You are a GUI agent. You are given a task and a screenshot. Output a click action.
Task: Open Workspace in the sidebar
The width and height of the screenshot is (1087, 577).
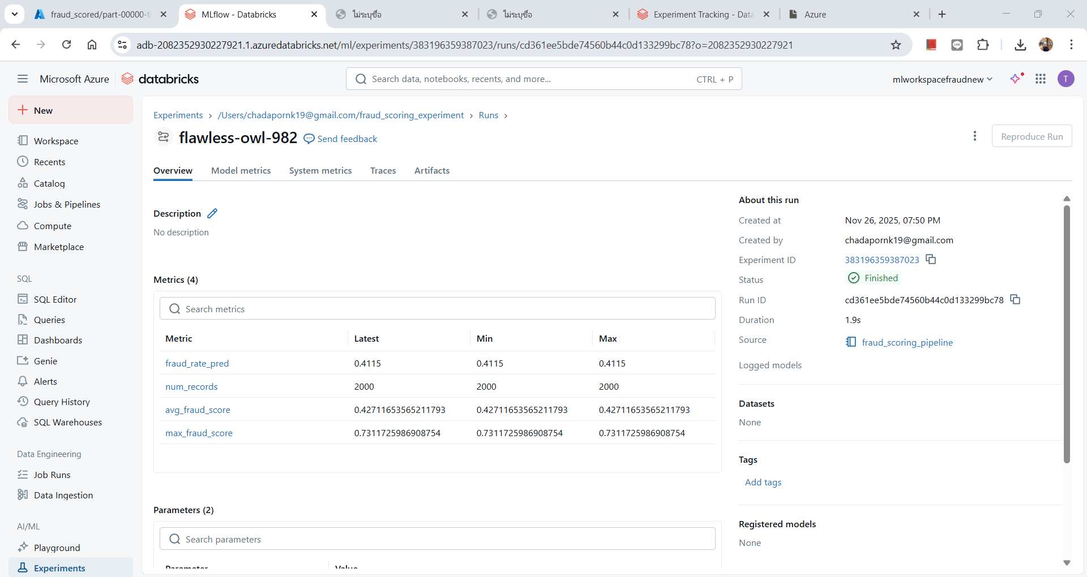click(x=71, y=141)
